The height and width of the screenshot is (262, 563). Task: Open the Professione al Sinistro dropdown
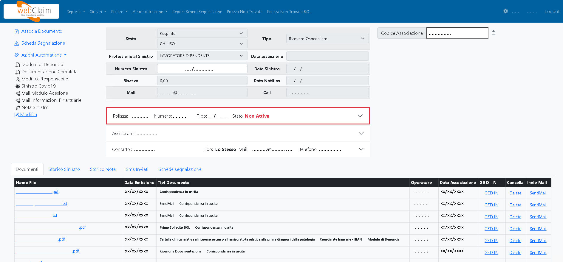[x=202, y=56]
